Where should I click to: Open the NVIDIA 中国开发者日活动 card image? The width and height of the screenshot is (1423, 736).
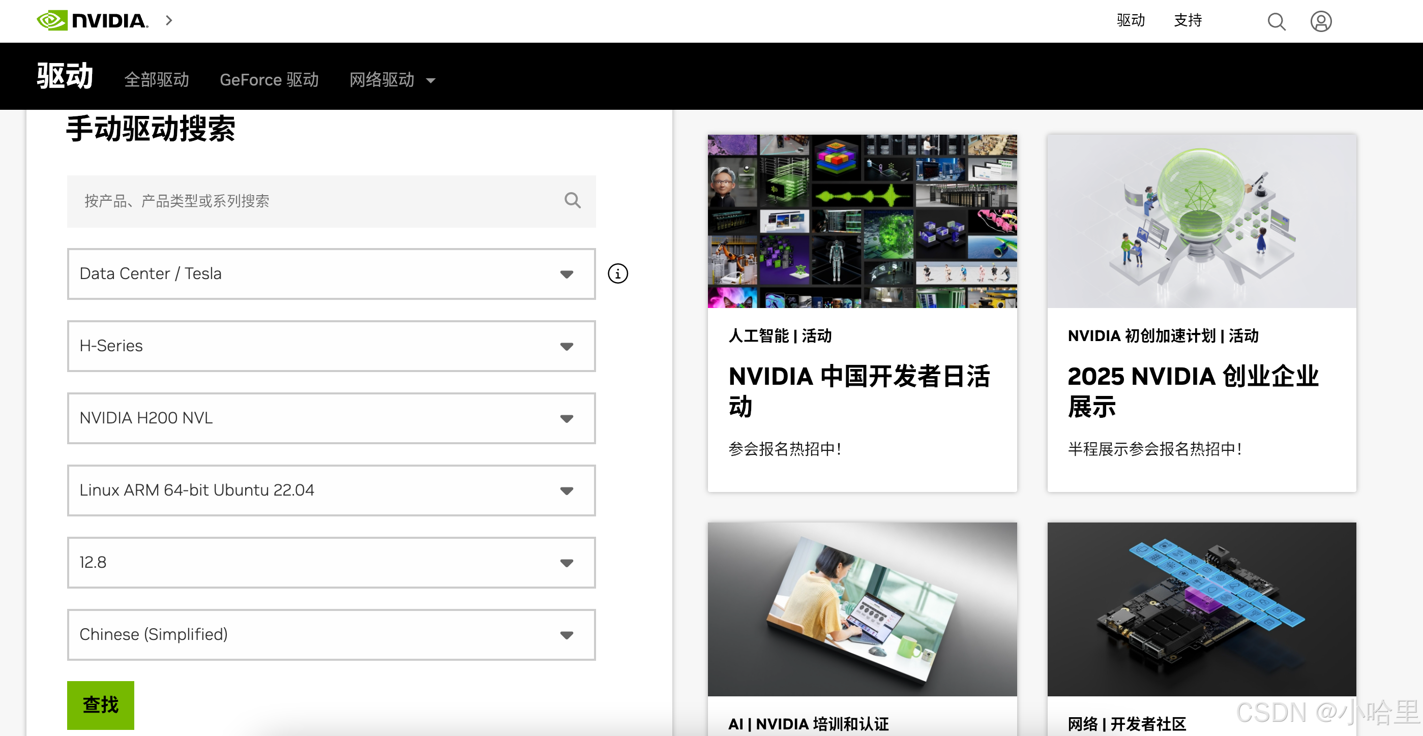point(862,221)
